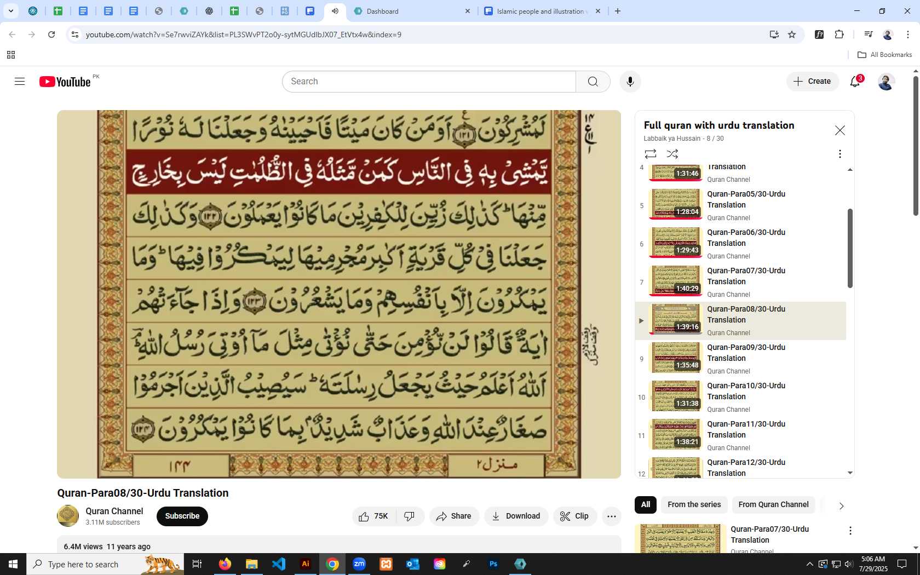Switch to Islamic people and illustration tab

[542, 11]
